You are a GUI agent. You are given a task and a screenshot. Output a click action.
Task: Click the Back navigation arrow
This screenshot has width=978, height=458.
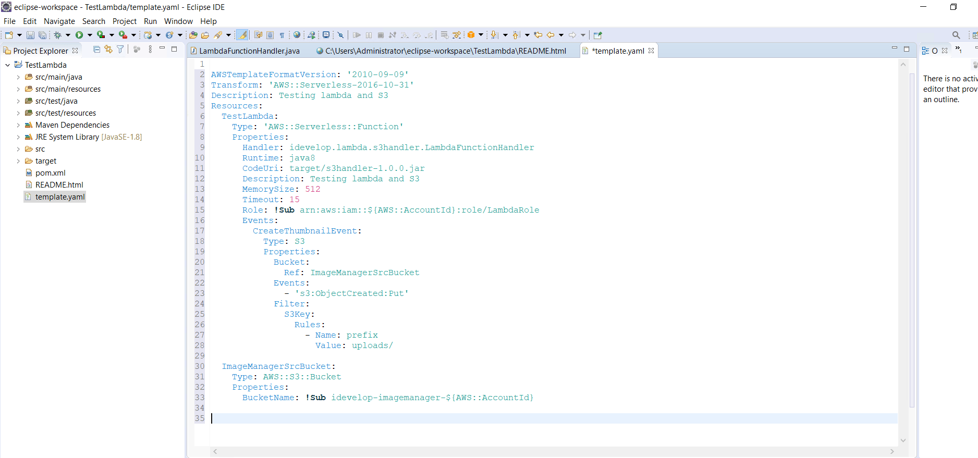tap(551, 35)
